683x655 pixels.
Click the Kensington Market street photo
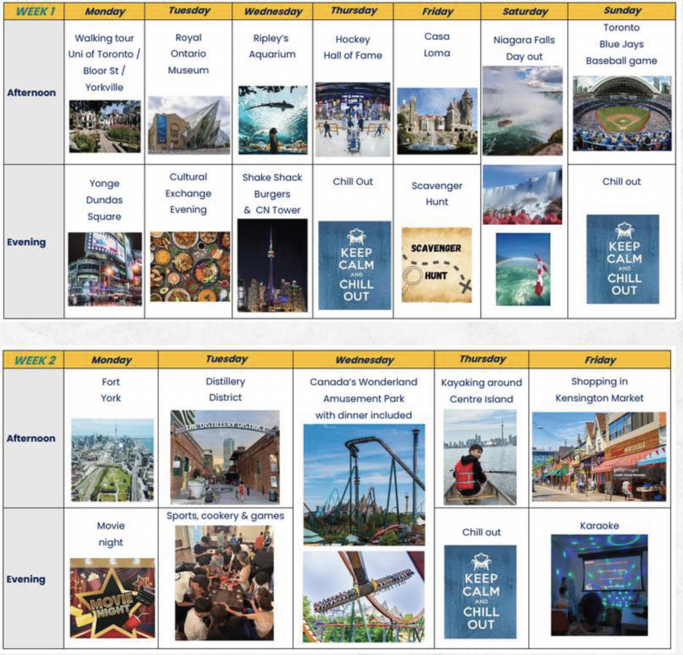coord(598,456)
